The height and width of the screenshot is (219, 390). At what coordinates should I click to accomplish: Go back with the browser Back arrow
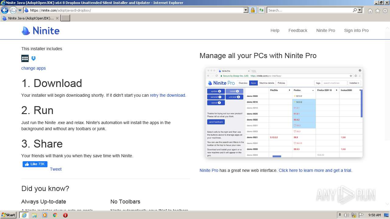click(5, 10)
